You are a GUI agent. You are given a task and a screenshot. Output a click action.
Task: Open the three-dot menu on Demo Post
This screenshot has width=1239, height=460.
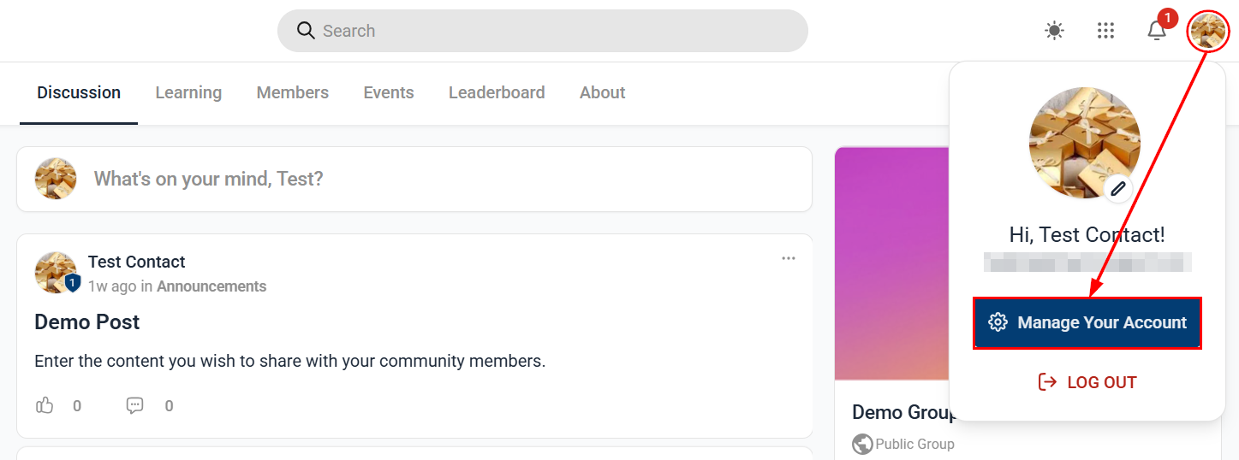(x=789, y=258)
